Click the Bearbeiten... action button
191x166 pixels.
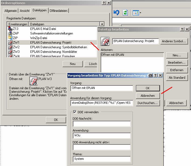[x=177, y=63]
